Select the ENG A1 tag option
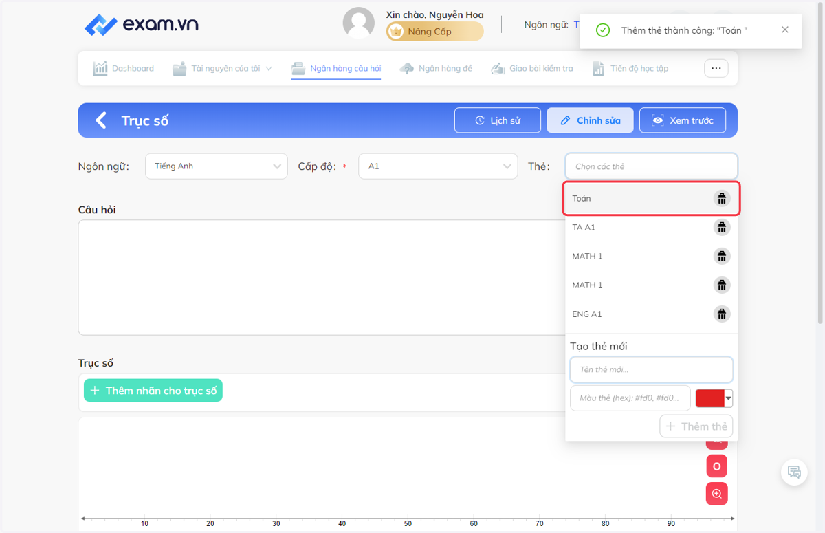This screenshot has width=825, height=533. 651,314
